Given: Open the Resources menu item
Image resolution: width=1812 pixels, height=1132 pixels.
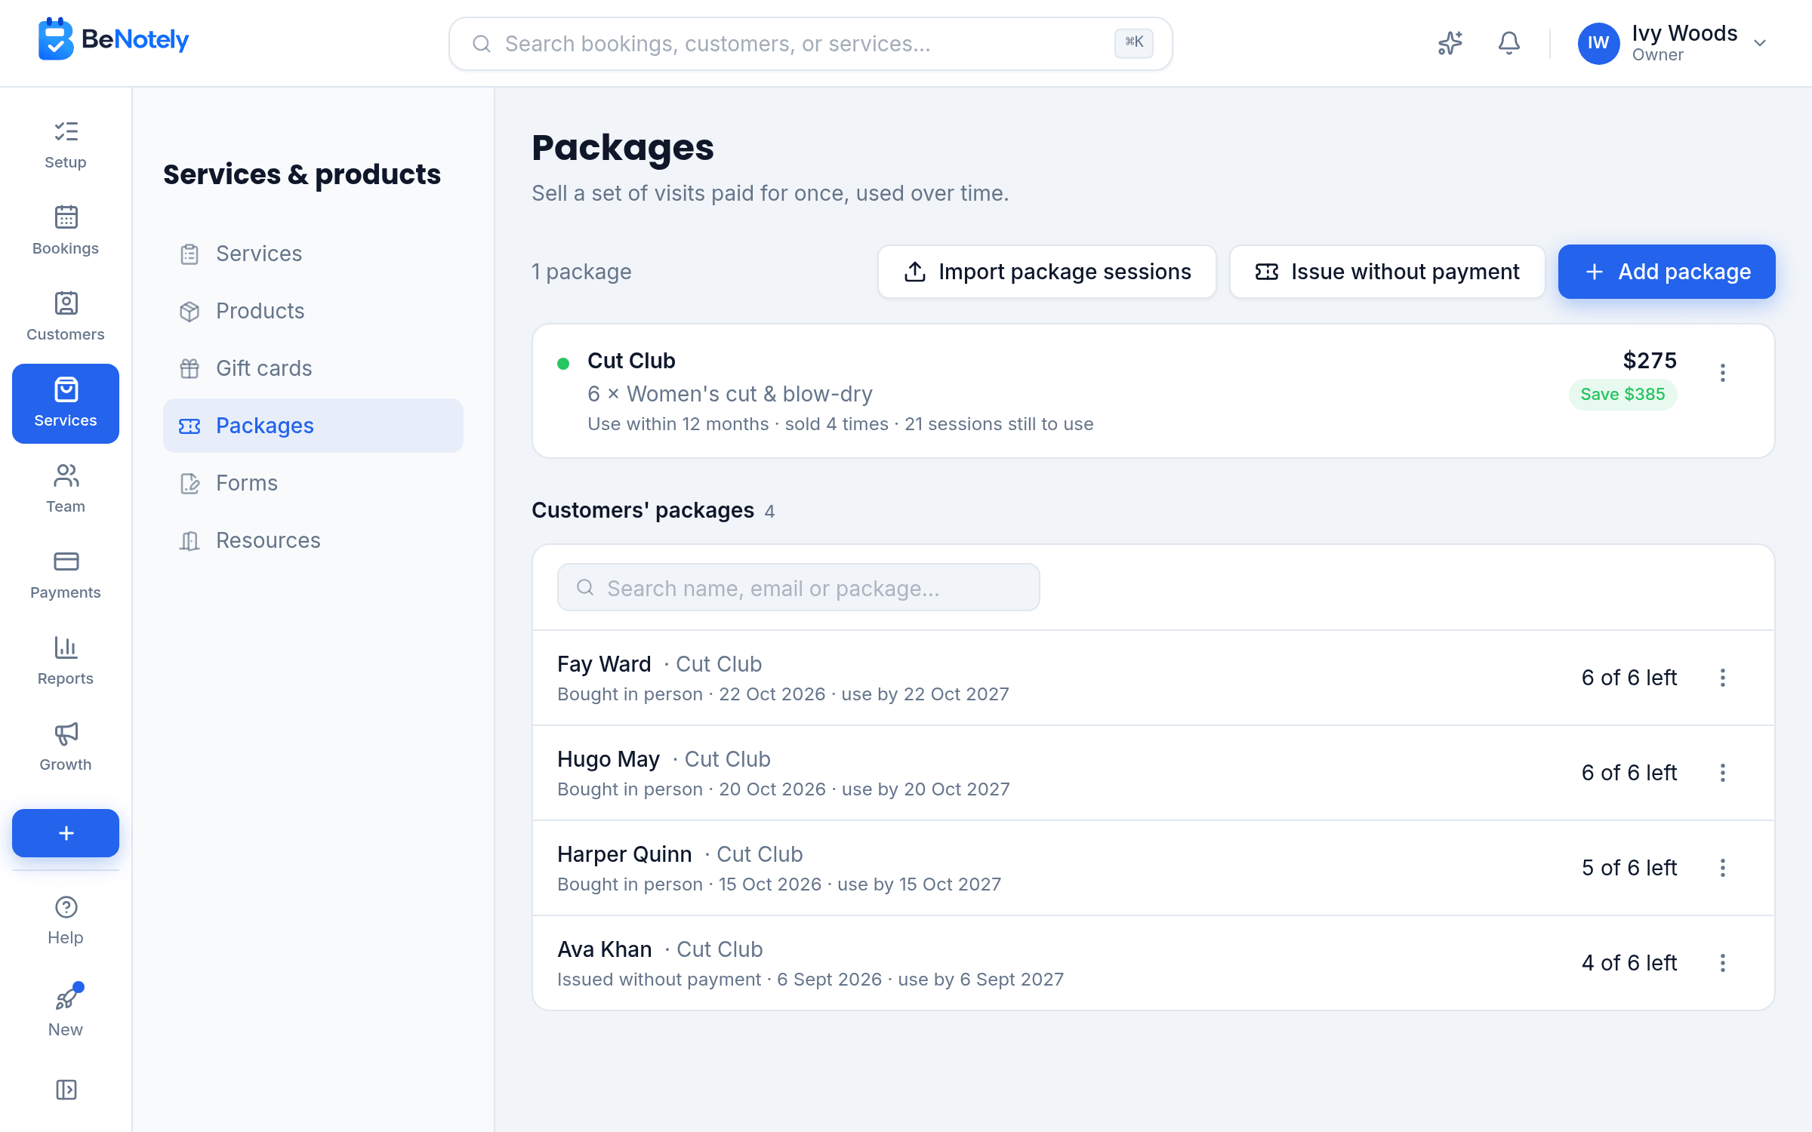Looking at the screenshot, I should pyautogui.click(x=313, y=540).
